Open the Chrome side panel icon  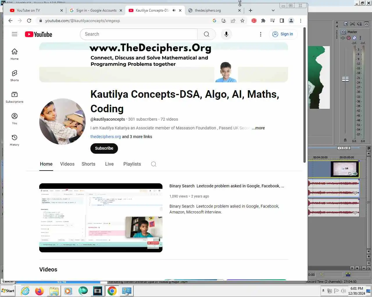tap(282, 21)
